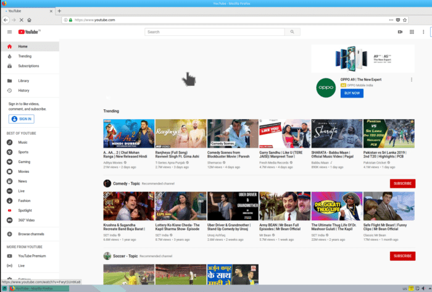Click the Gaming channel icon
The height and width of the screenshot is (292, 432).
(10, 162)
